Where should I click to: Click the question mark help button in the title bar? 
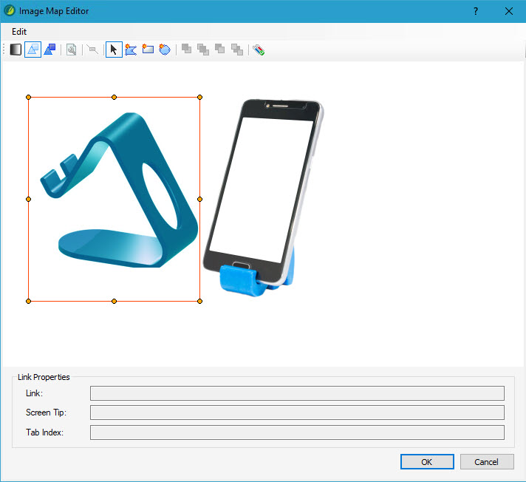point(476,11)
